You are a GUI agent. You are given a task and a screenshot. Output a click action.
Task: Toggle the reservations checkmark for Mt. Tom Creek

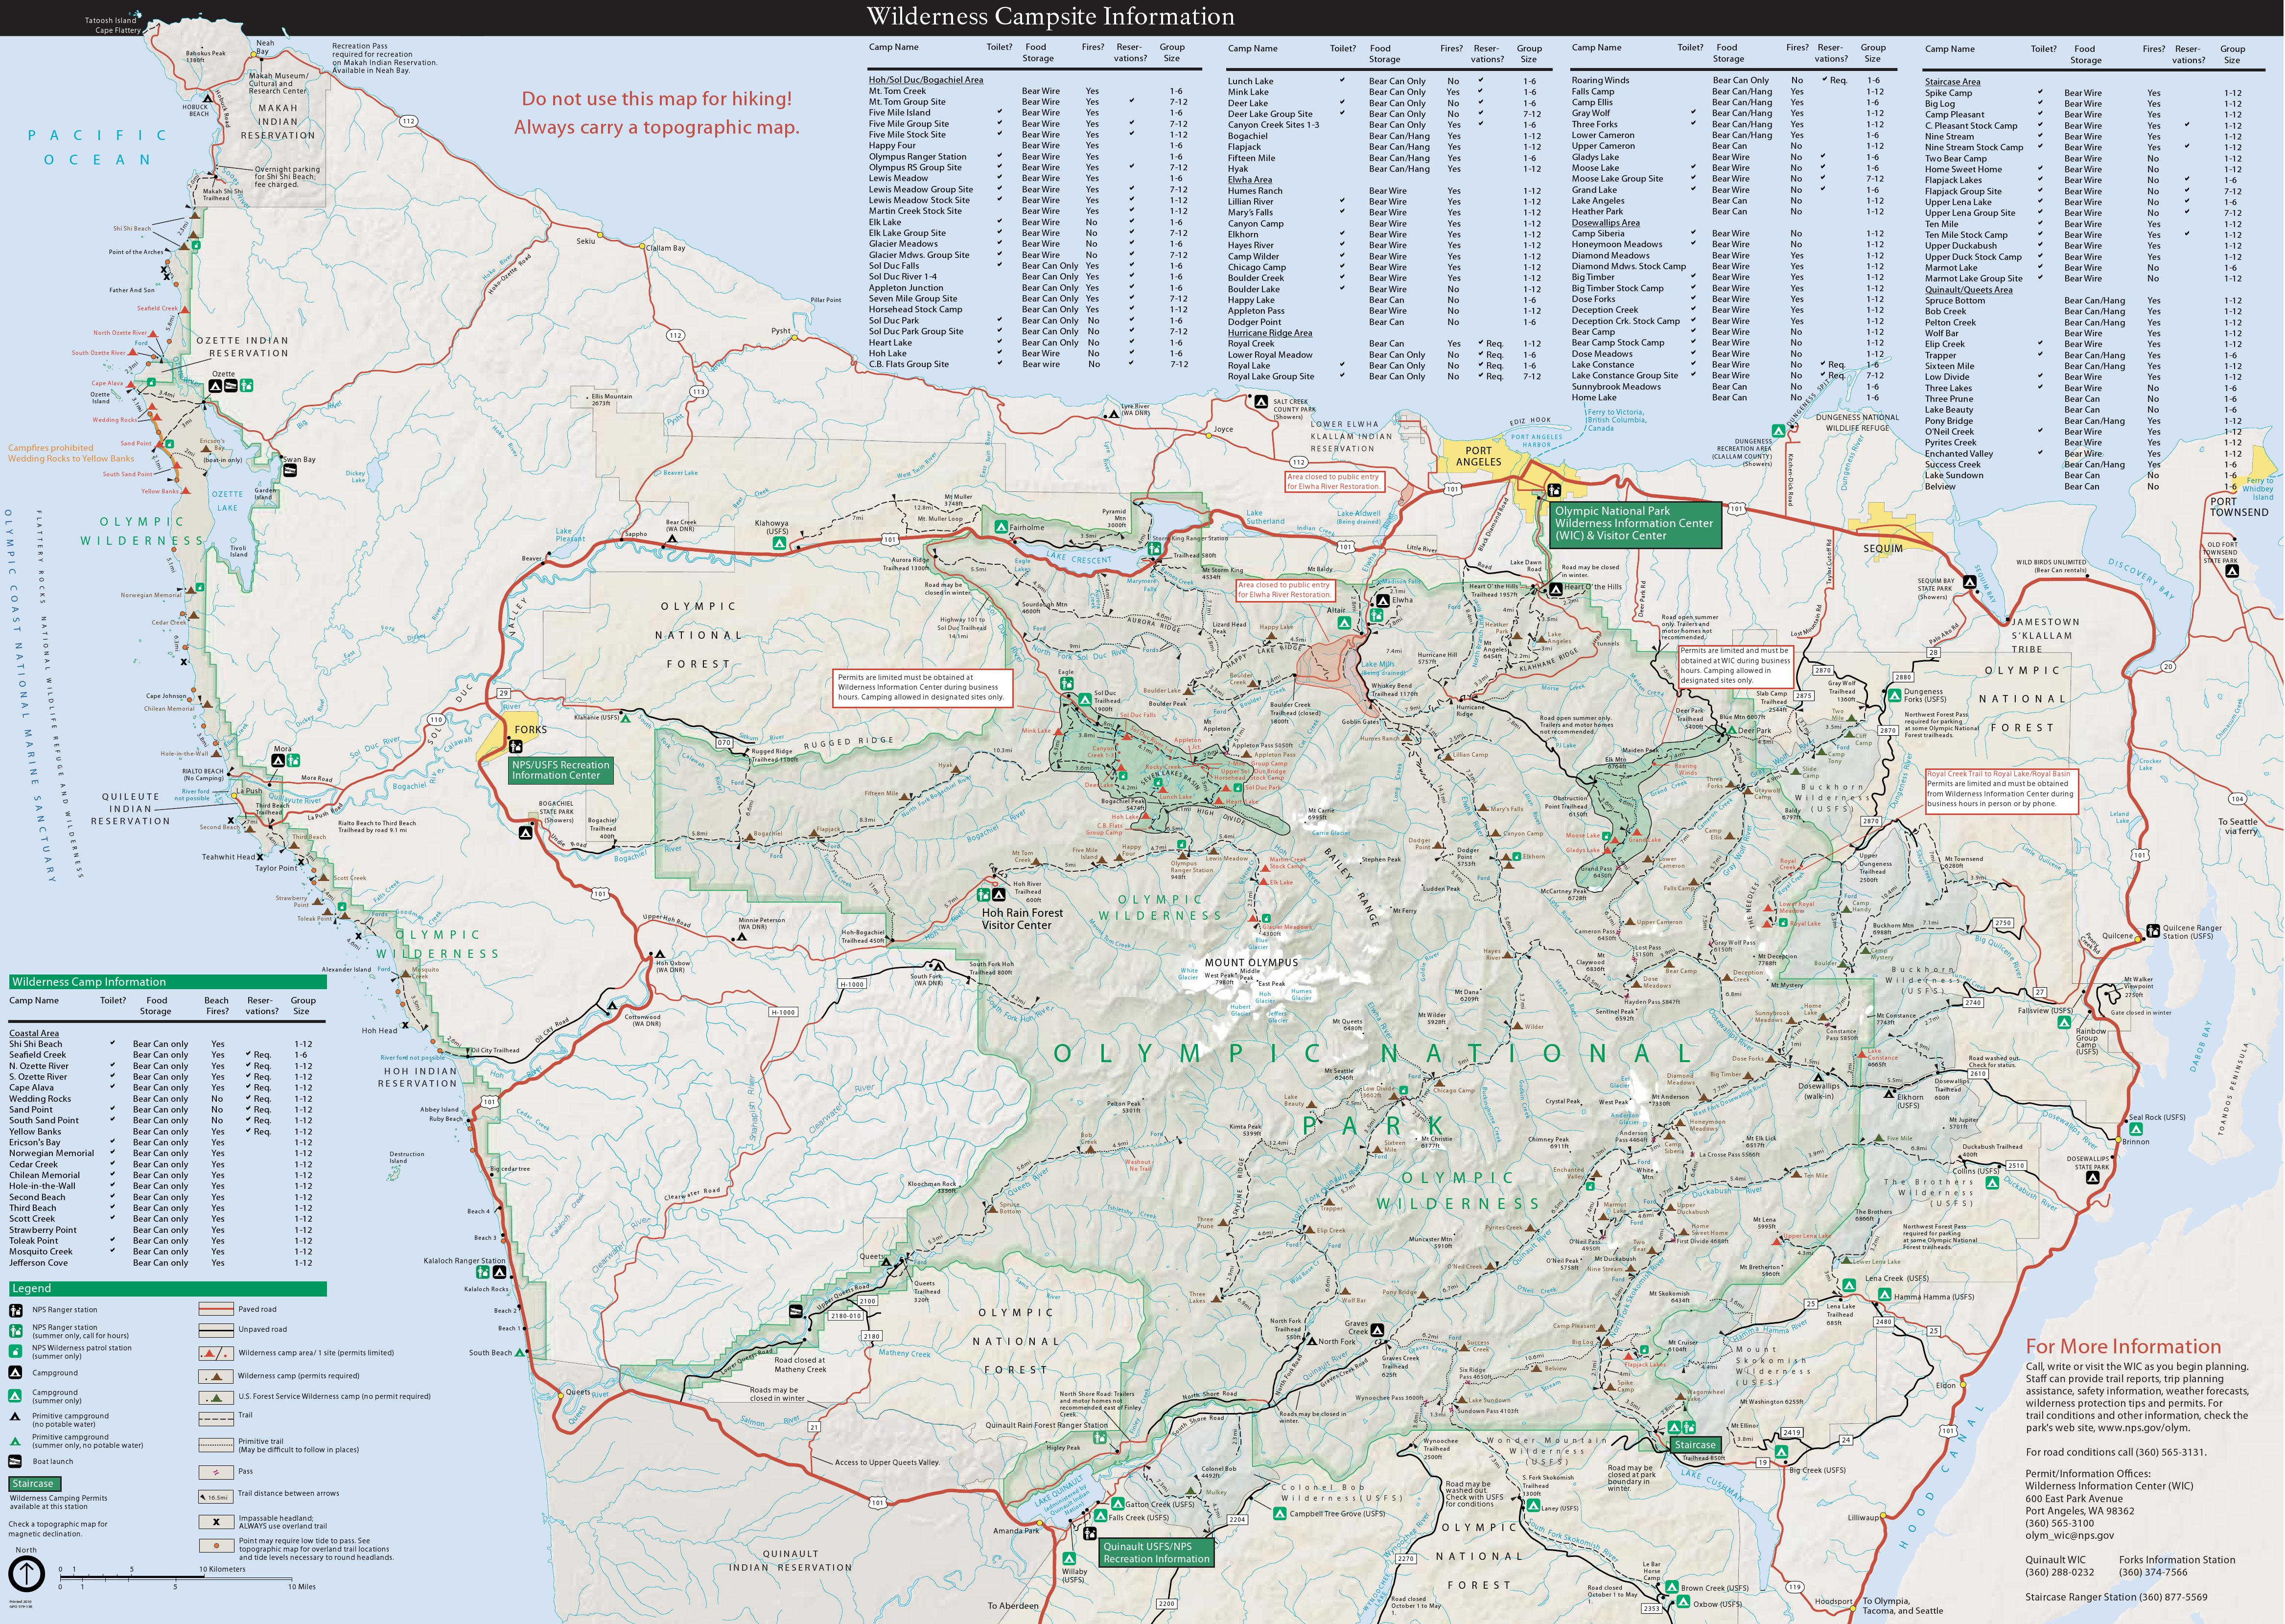tap(1132, 91)
